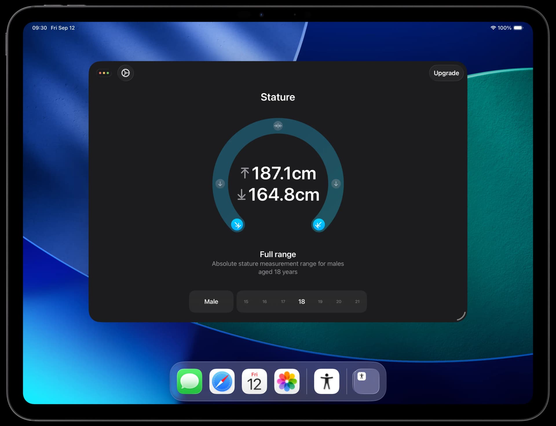Screen dimensions: 556x426
Task: Open the Calendar app showing Fri 12
Action: (254, 381)
